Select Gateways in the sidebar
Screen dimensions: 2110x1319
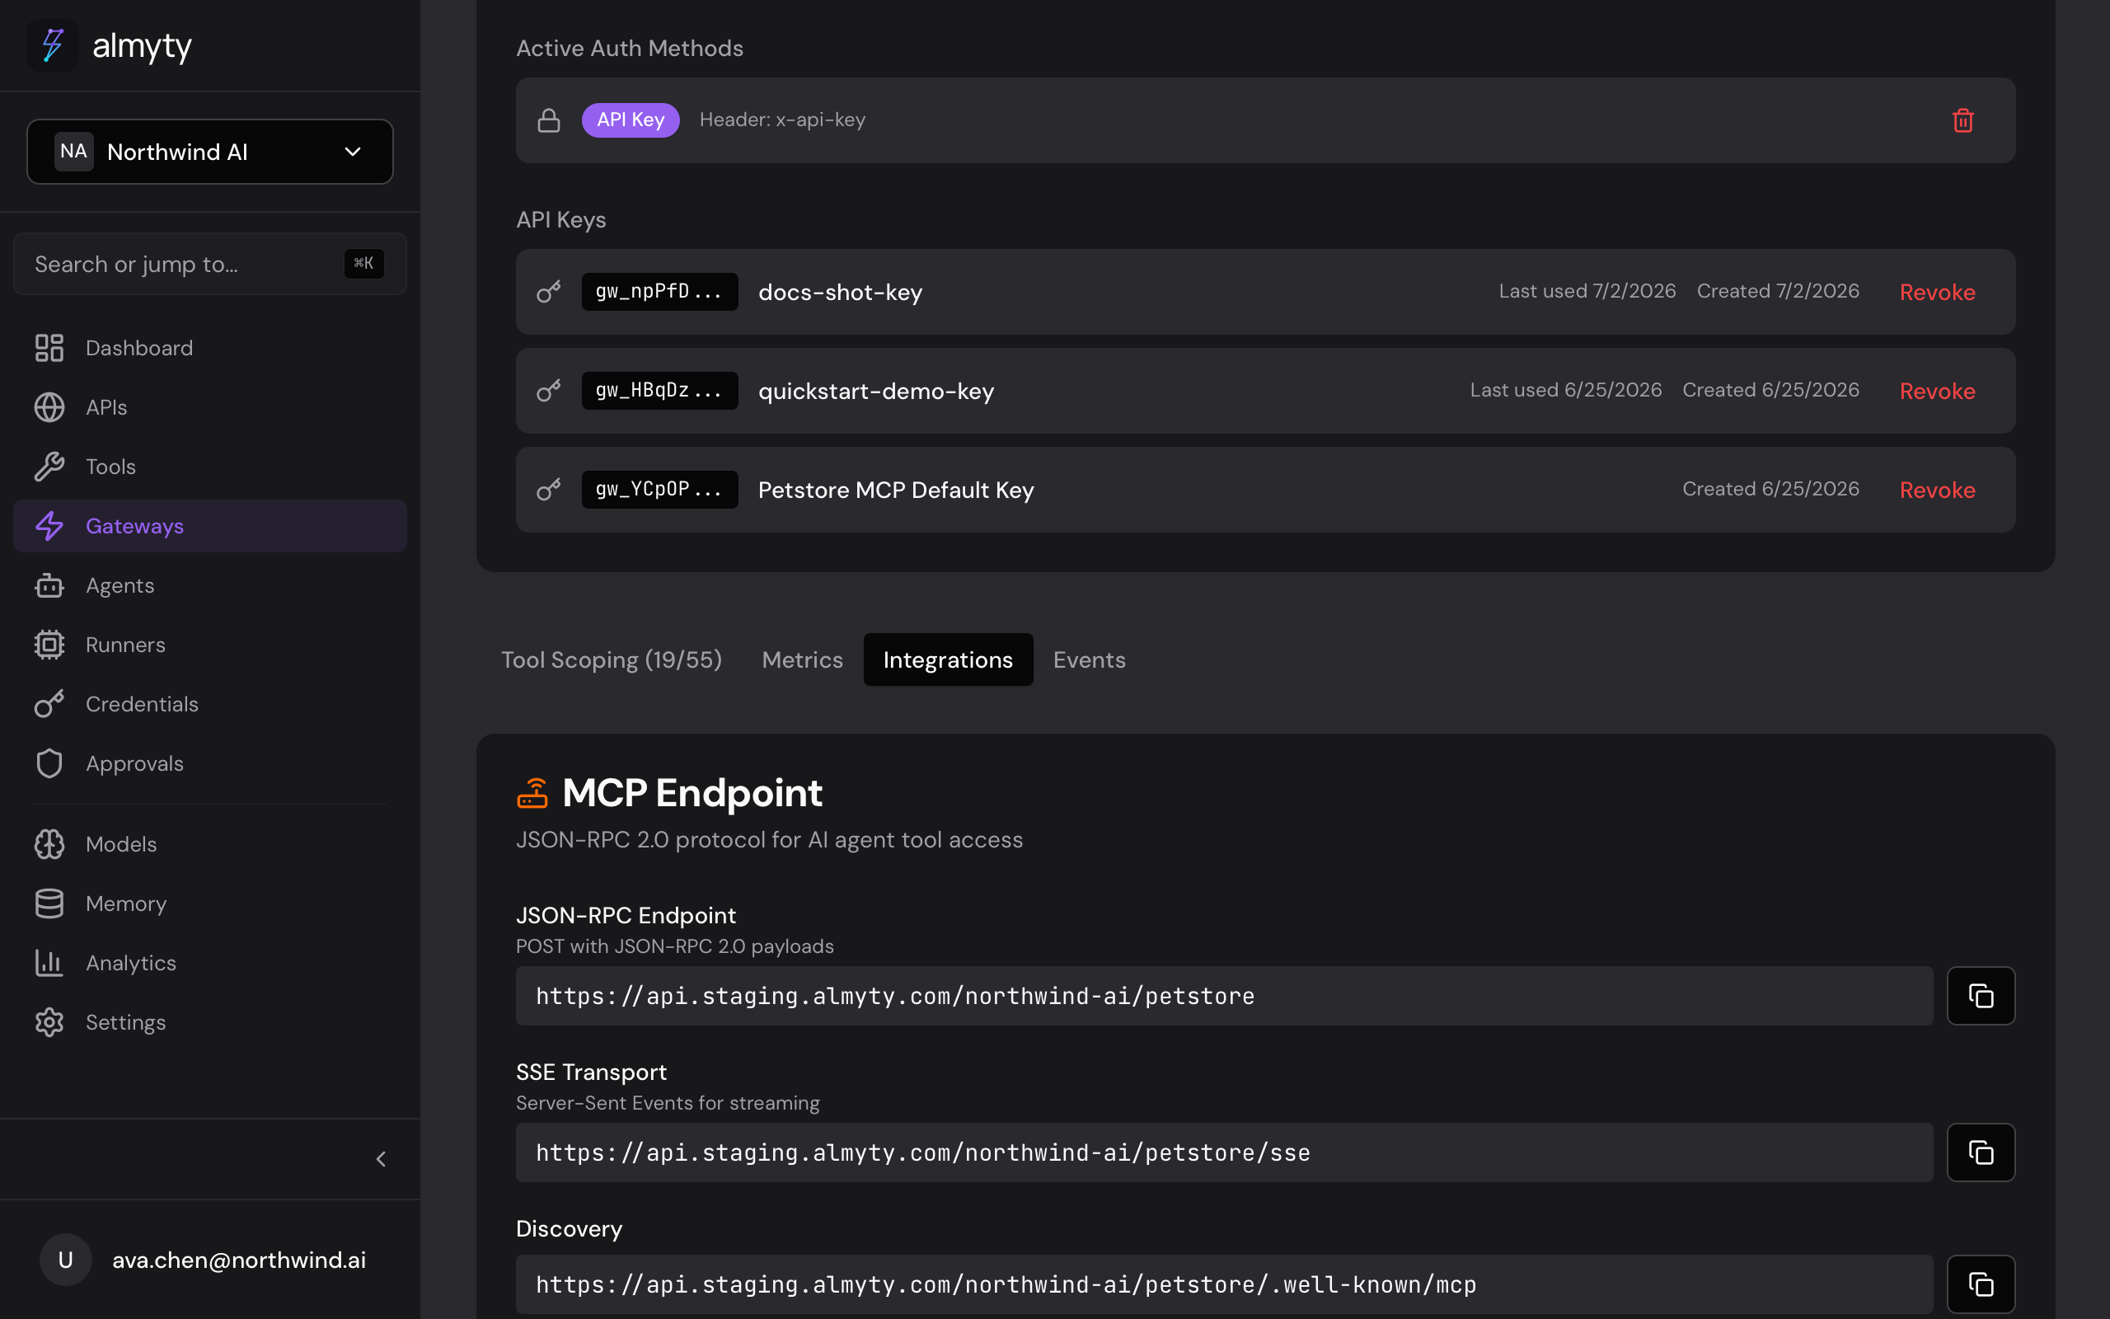(210, 526)
